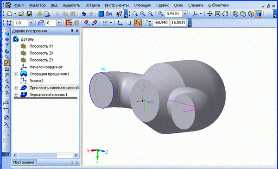Click the tree panel horizontal scrollbar

click(45, 155)
